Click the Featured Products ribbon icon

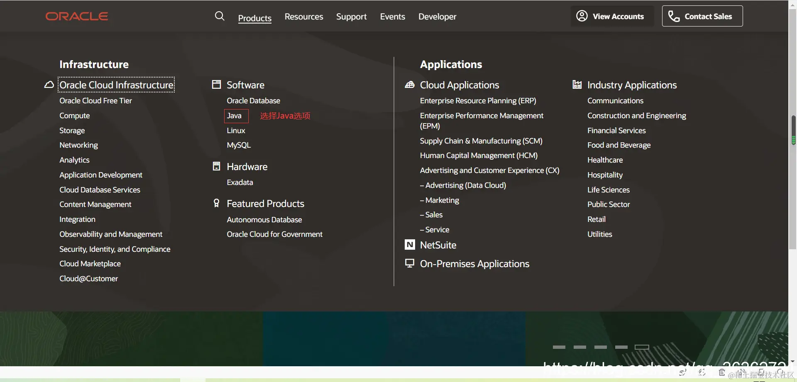(x=216, y=203)
